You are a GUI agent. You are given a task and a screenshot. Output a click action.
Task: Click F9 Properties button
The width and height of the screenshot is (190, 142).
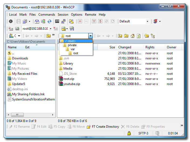coord(153,127)
